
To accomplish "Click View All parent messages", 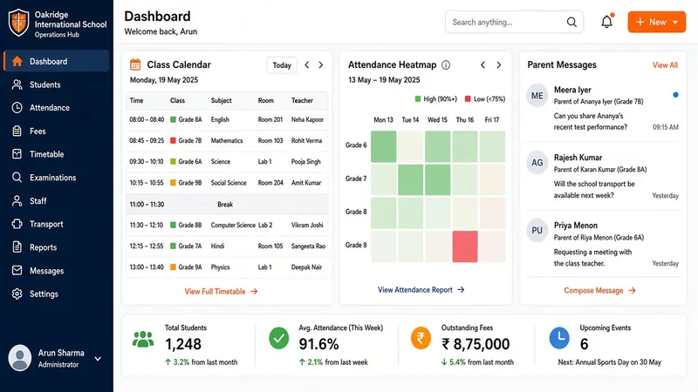I will coord(665,65).
